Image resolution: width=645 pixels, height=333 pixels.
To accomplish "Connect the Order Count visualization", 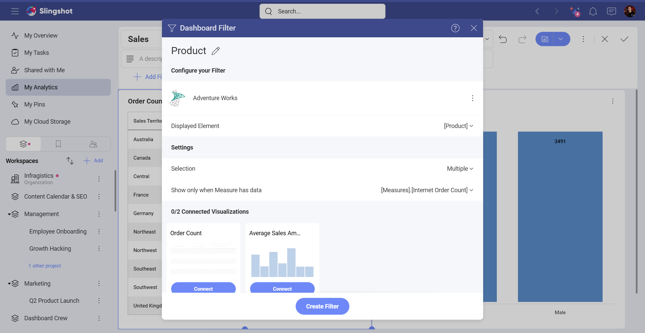I will (203, 288).
